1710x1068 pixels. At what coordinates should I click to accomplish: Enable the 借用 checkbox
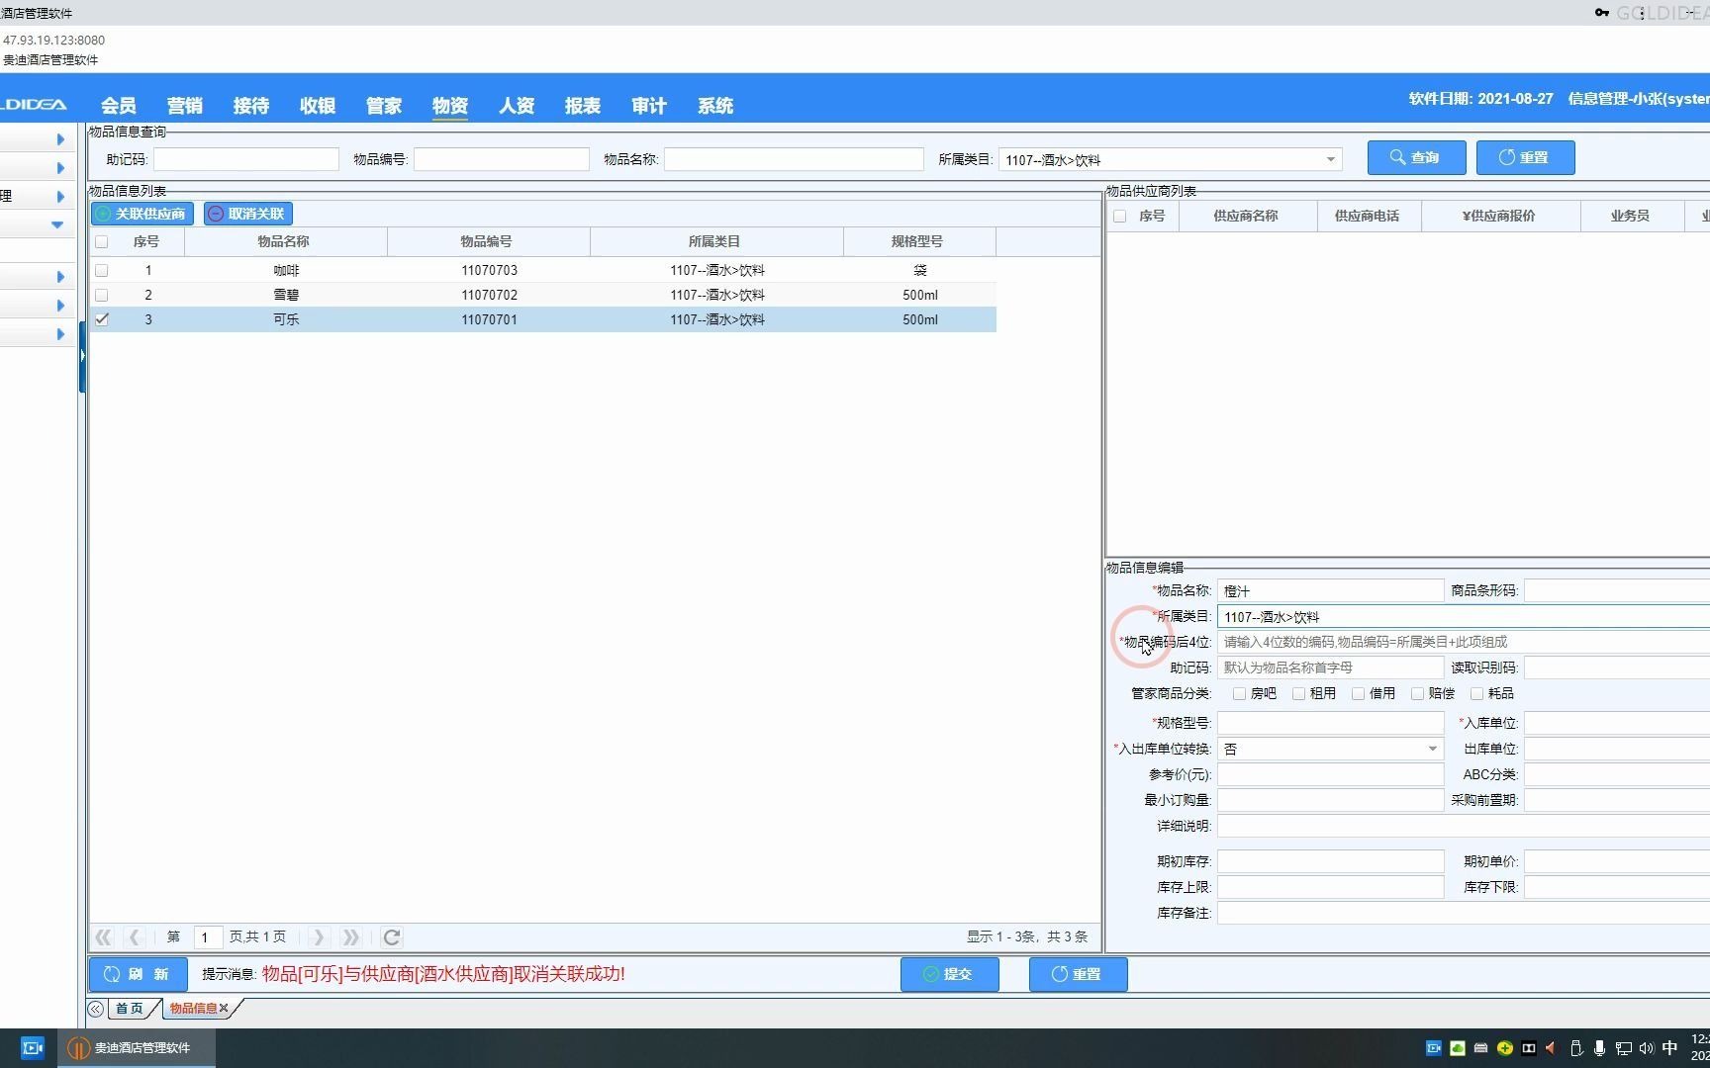[1358, 694]
